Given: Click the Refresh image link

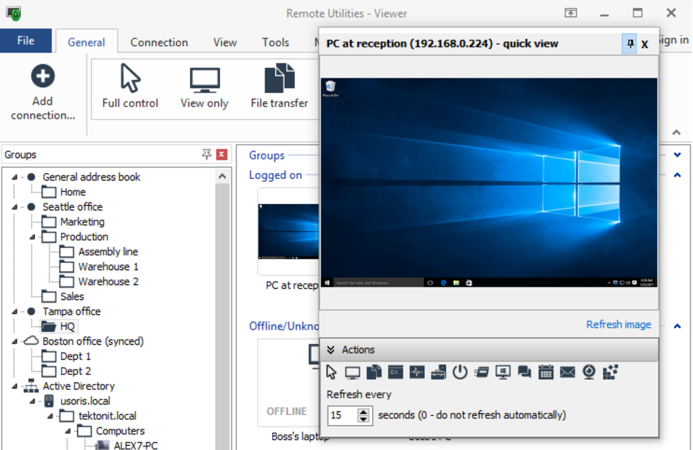Looking at the screenshot, I should (x=618, y=324).
